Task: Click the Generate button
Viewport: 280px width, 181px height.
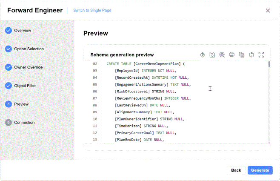Action: click(260, 170)
